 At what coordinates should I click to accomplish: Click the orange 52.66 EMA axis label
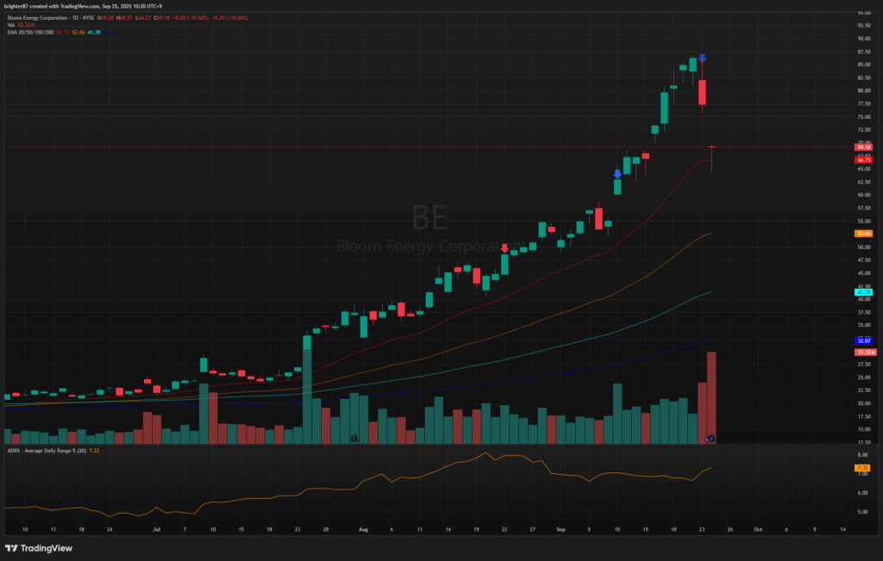(x=864, y=234)
